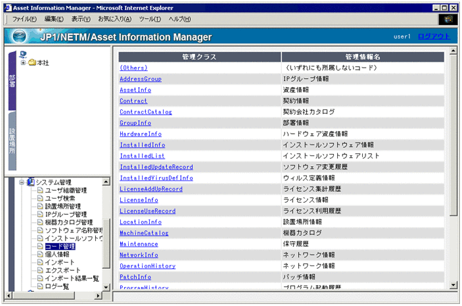Viewport: 462px width, 306px height.
Task: Open the LicenseInfo management class link
Action: 138,200
